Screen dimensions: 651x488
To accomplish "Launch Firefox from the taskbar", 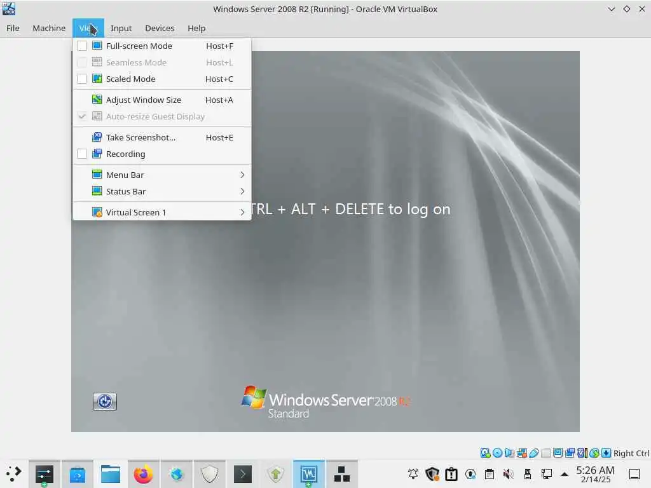I will (143, 474).
